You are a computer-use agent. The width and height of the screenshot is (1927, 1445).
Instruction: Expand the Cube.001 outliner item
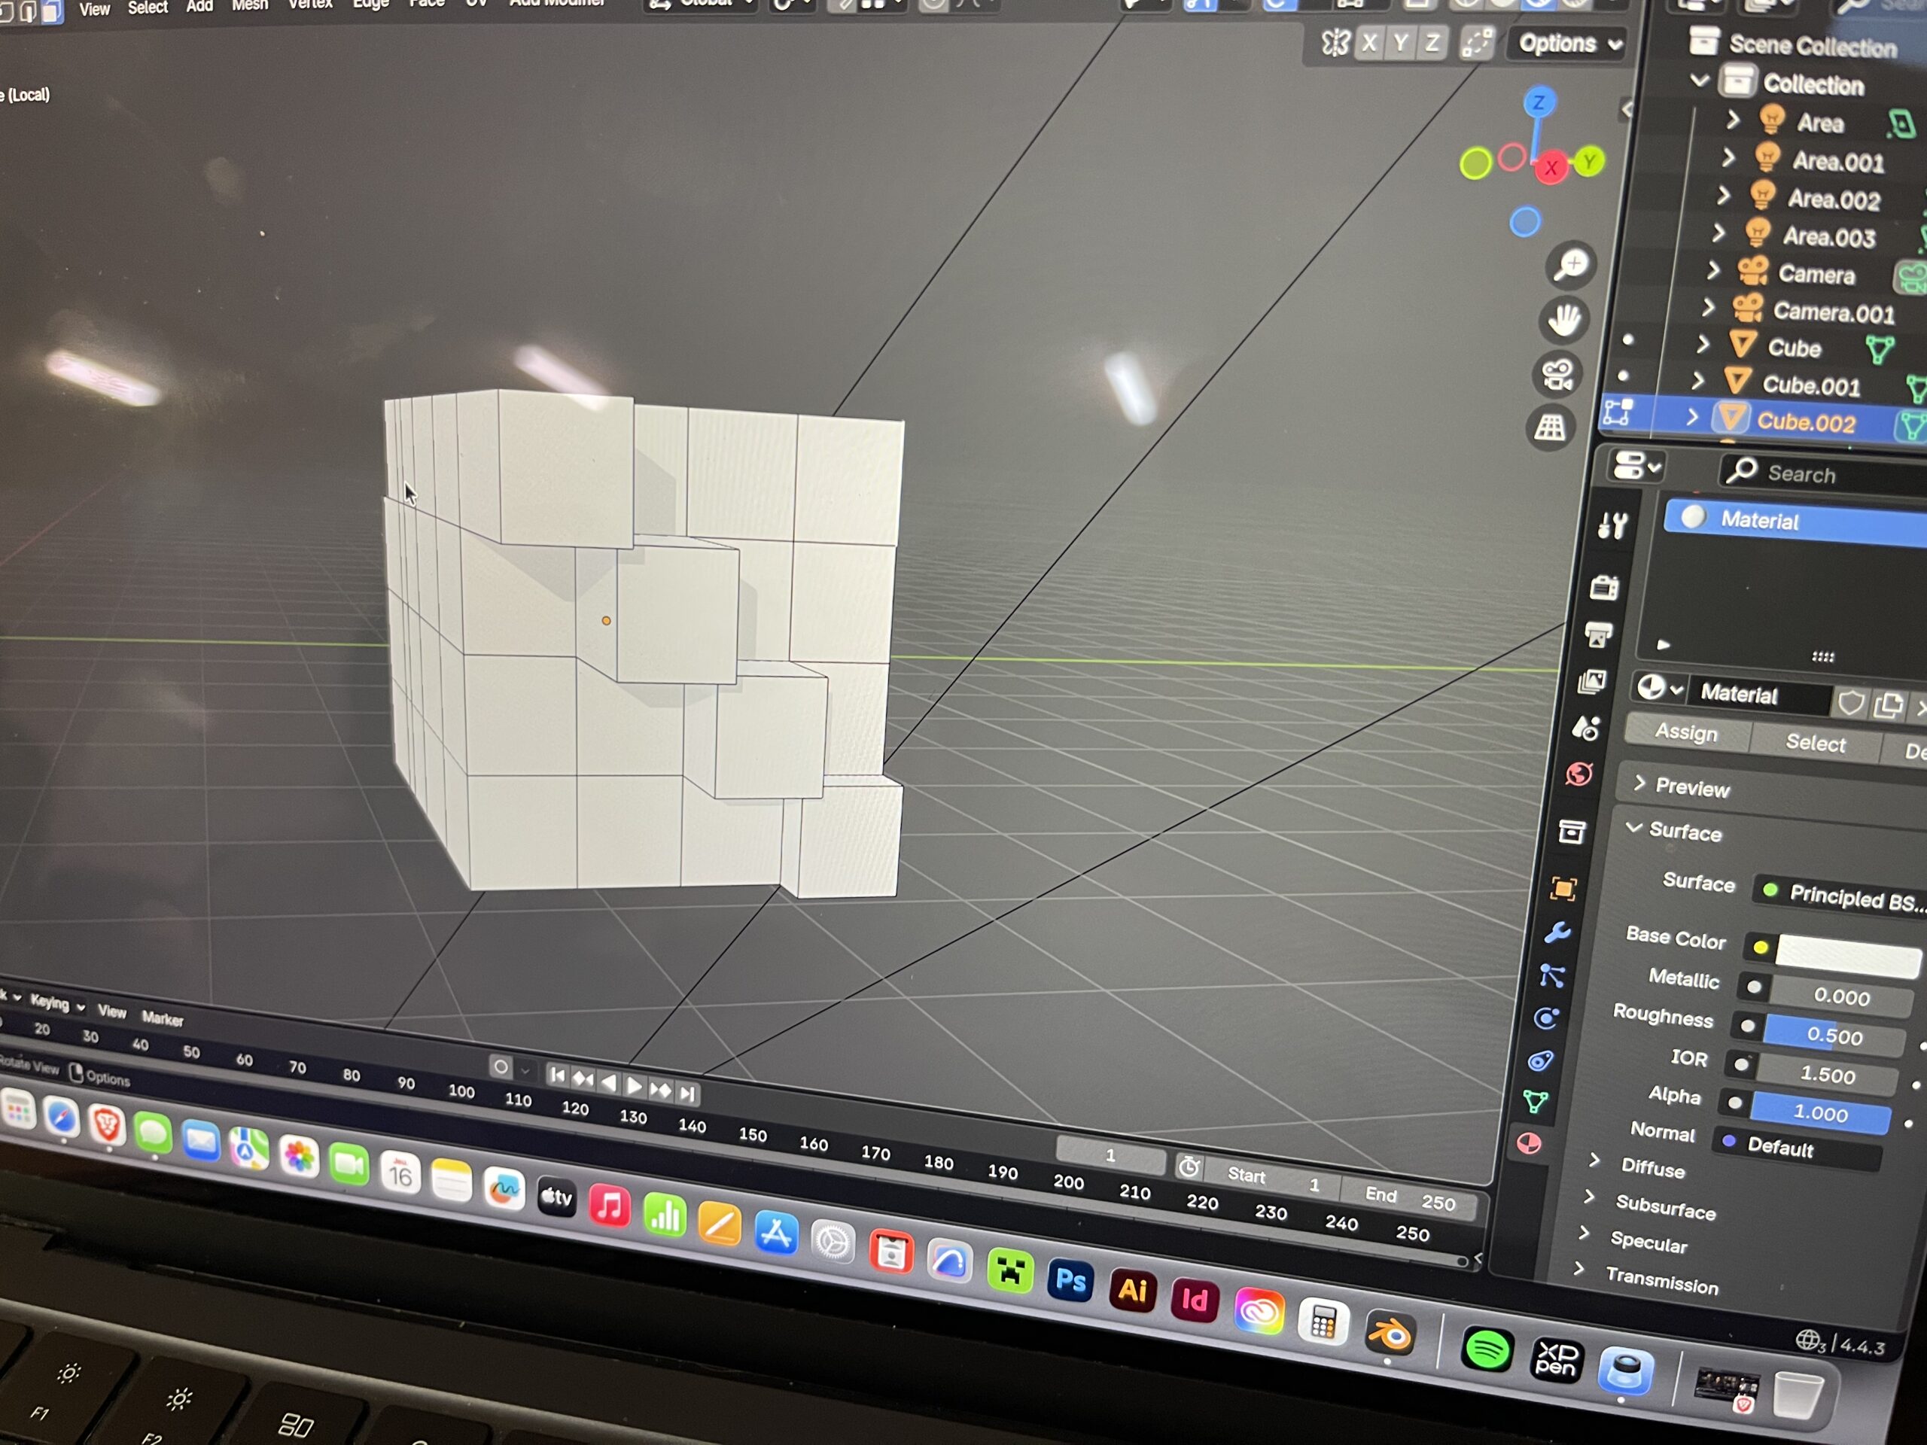[1697, 382]
